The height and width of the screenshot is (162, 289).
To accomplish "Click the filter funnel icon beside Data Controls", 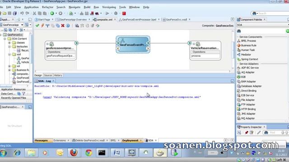I will (x=23, y=94).
